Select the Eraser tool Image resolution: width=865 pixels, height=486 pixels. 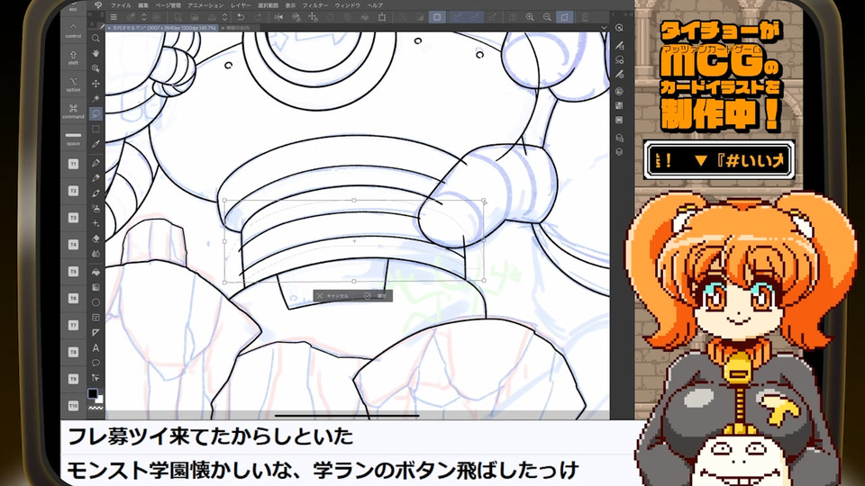(96, 238)
